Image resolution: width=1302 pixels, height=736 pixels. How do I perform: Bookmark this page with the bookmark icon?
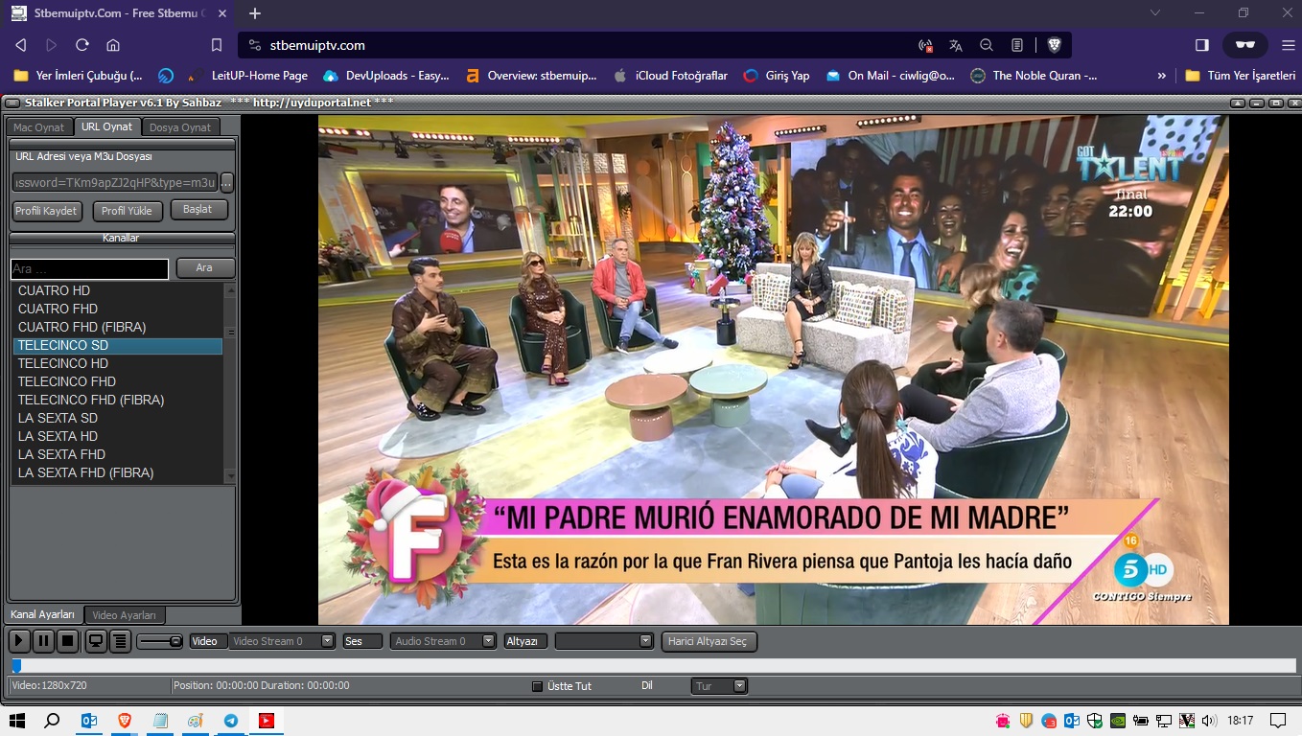tap(217, 45)
